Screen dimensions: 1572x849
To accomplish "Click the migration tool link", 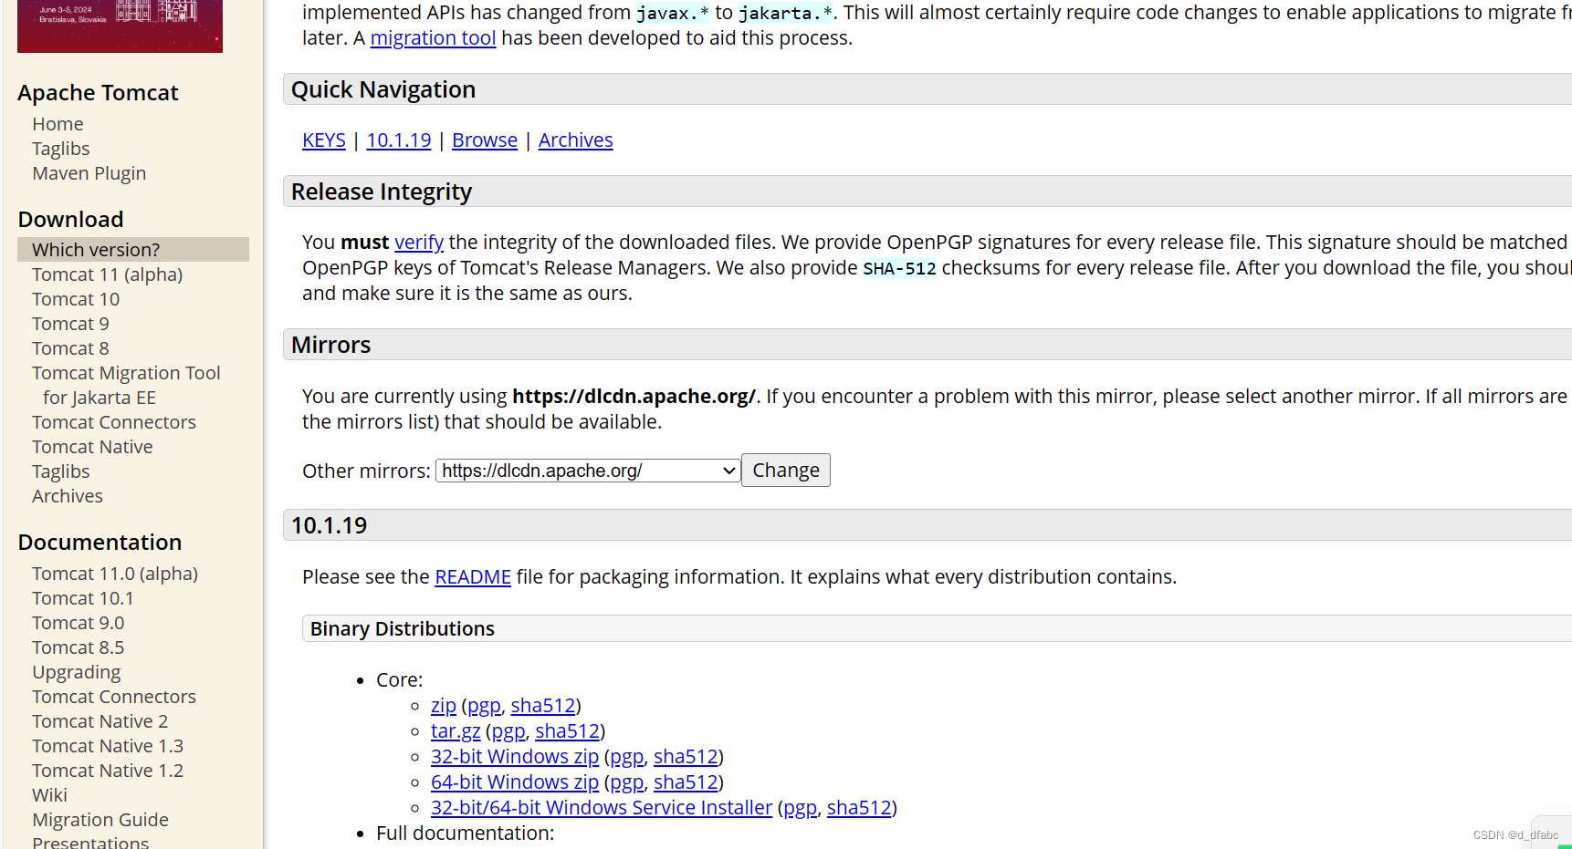I will point(433,38).
